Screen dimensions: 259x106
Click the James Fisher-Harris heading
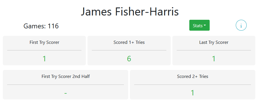click(x=130, y=11)
